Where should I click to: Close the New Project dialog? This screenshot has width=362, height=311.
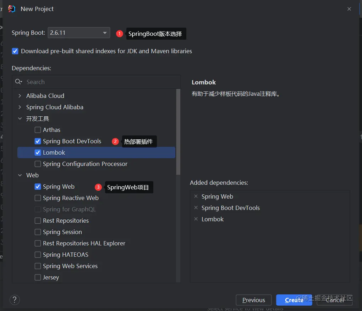[349, 9]
